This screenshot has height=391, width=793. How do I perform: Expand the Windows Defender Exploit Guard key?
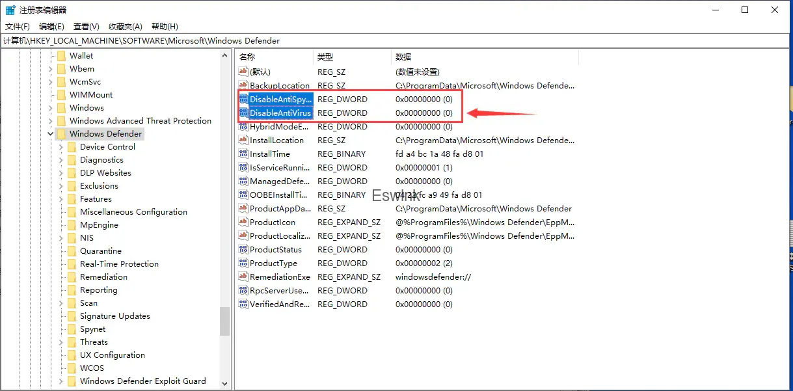point(61,381)
